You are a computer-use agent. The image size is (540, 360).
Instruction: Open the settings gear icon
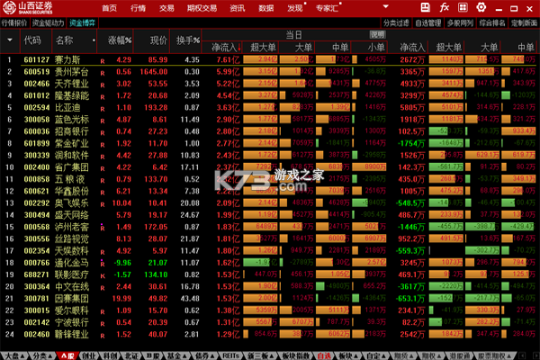point(481,7)
